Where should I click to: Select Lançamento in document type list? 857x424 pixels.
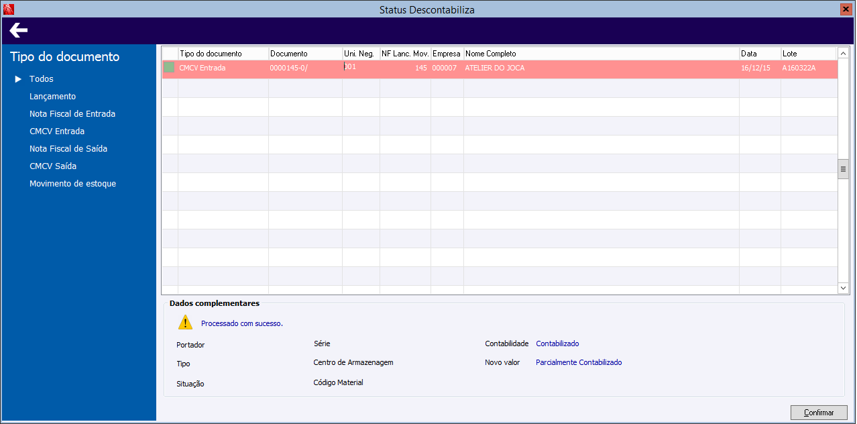(52, 97)
